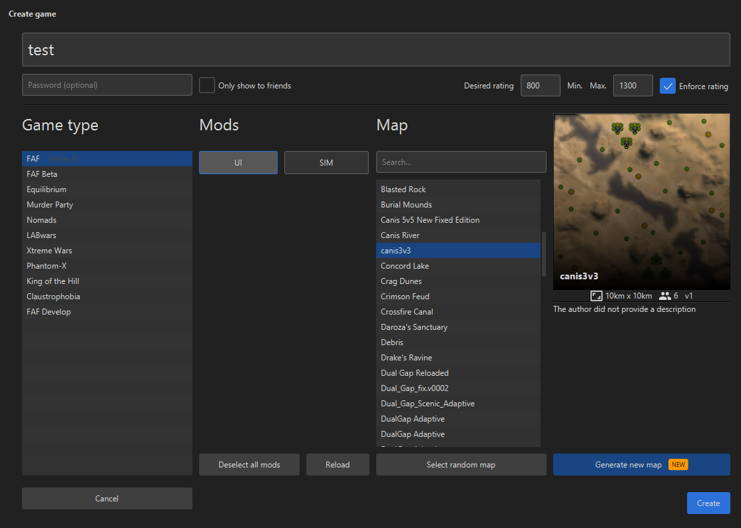
Task: Choose the Crag Dunes map
Action: [x=459, y=281]
